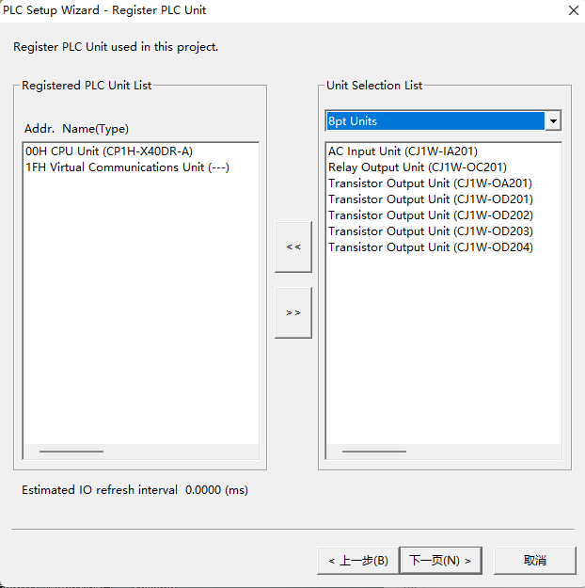Screen dimensions: 585x588
Task: Click the 上一步(B) back button
Action: point(358,561)
